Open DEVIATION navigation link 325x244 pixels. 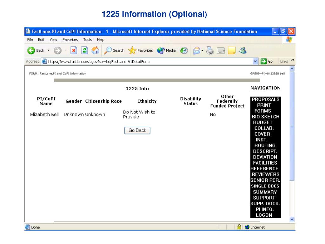[x=265, y=157]
